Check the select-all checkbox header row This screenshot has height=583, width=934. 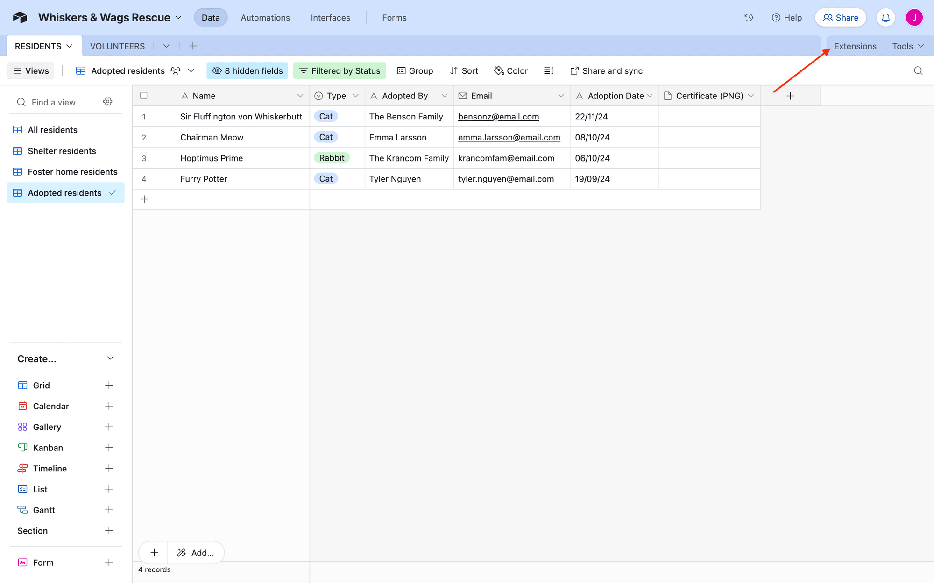(x=144, y=95)
